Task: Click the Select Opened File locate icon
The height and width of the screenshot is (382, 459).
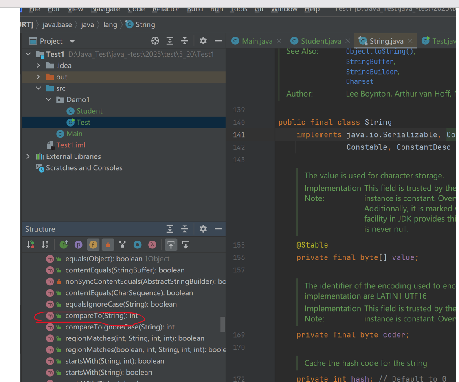Action: coord(155,41)
